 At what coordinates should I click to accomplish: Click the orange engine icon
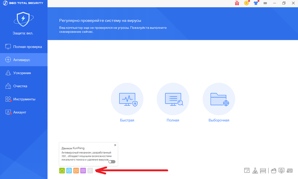coord(76,171)
